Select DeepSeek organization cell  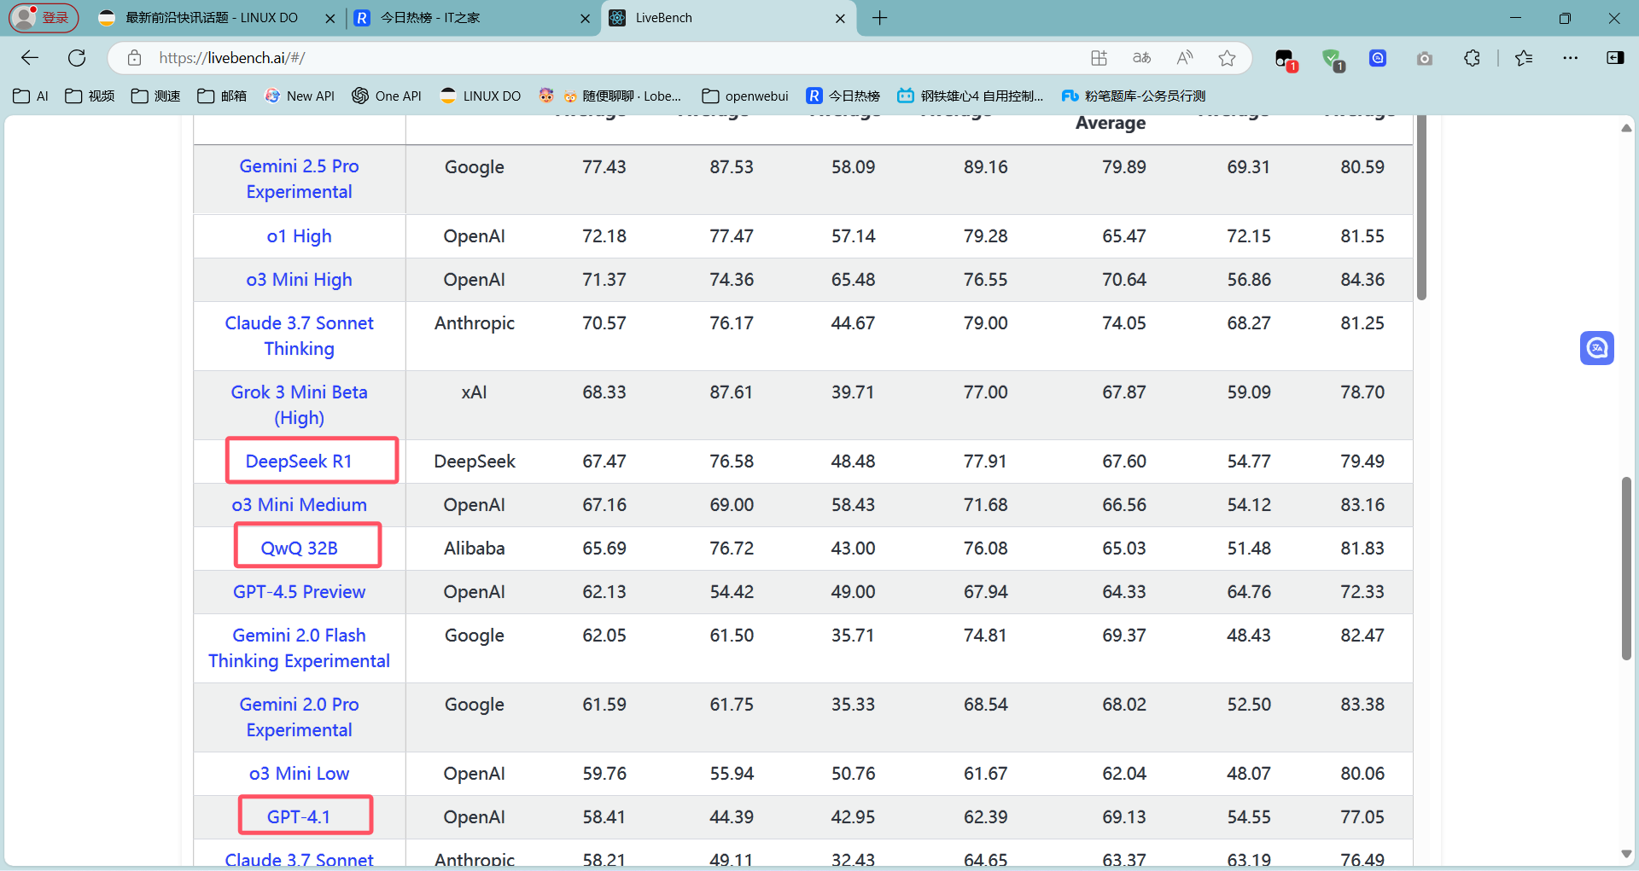[474, 462]
